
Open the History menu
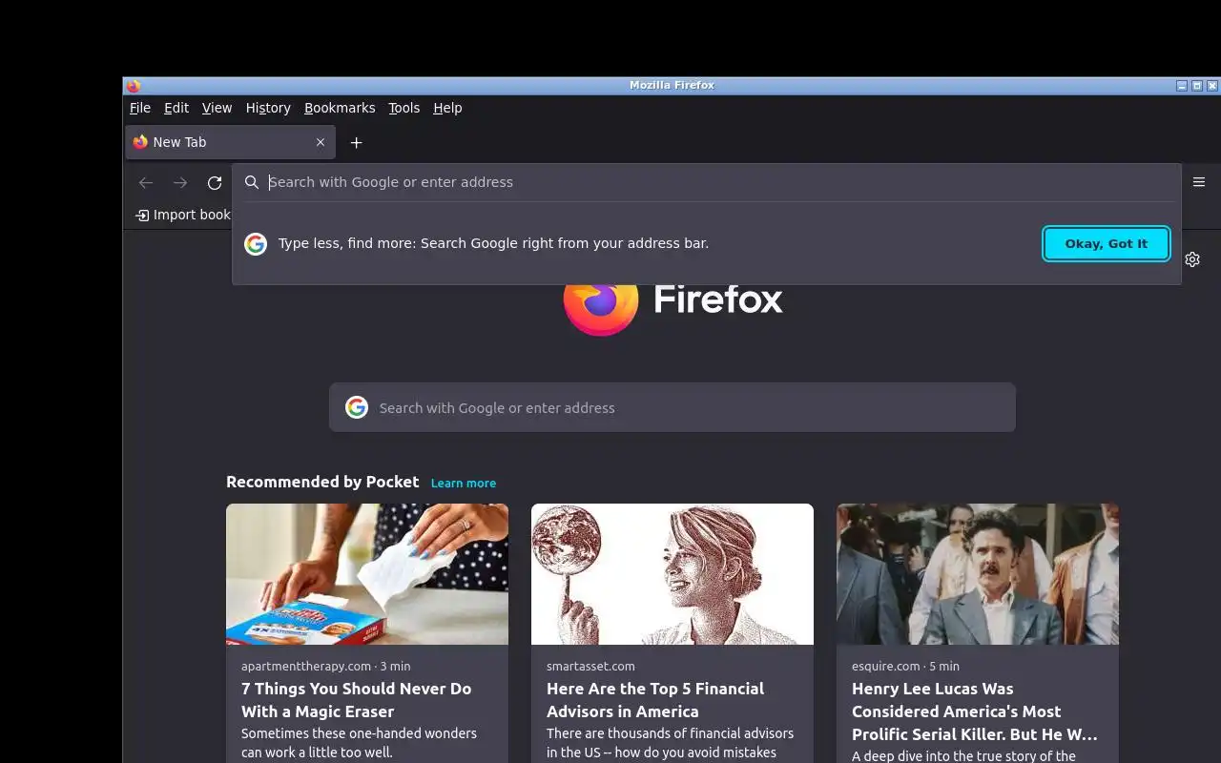tap(268, 108)
